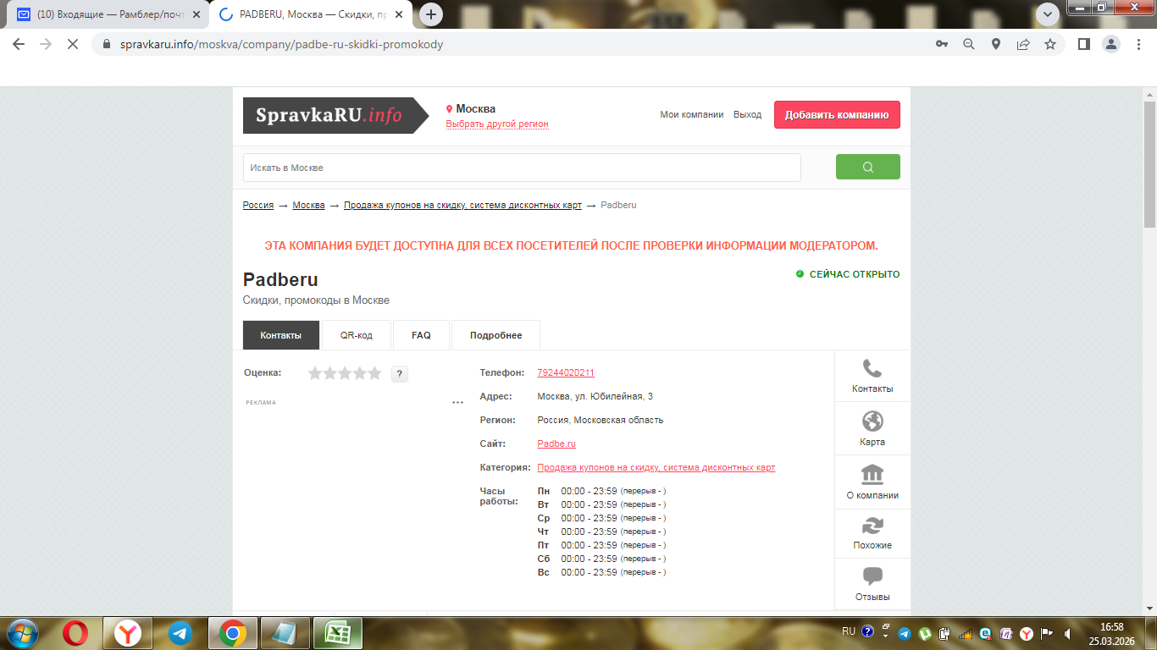
Task: Rate the company five stars
Action: coord(374,373)
